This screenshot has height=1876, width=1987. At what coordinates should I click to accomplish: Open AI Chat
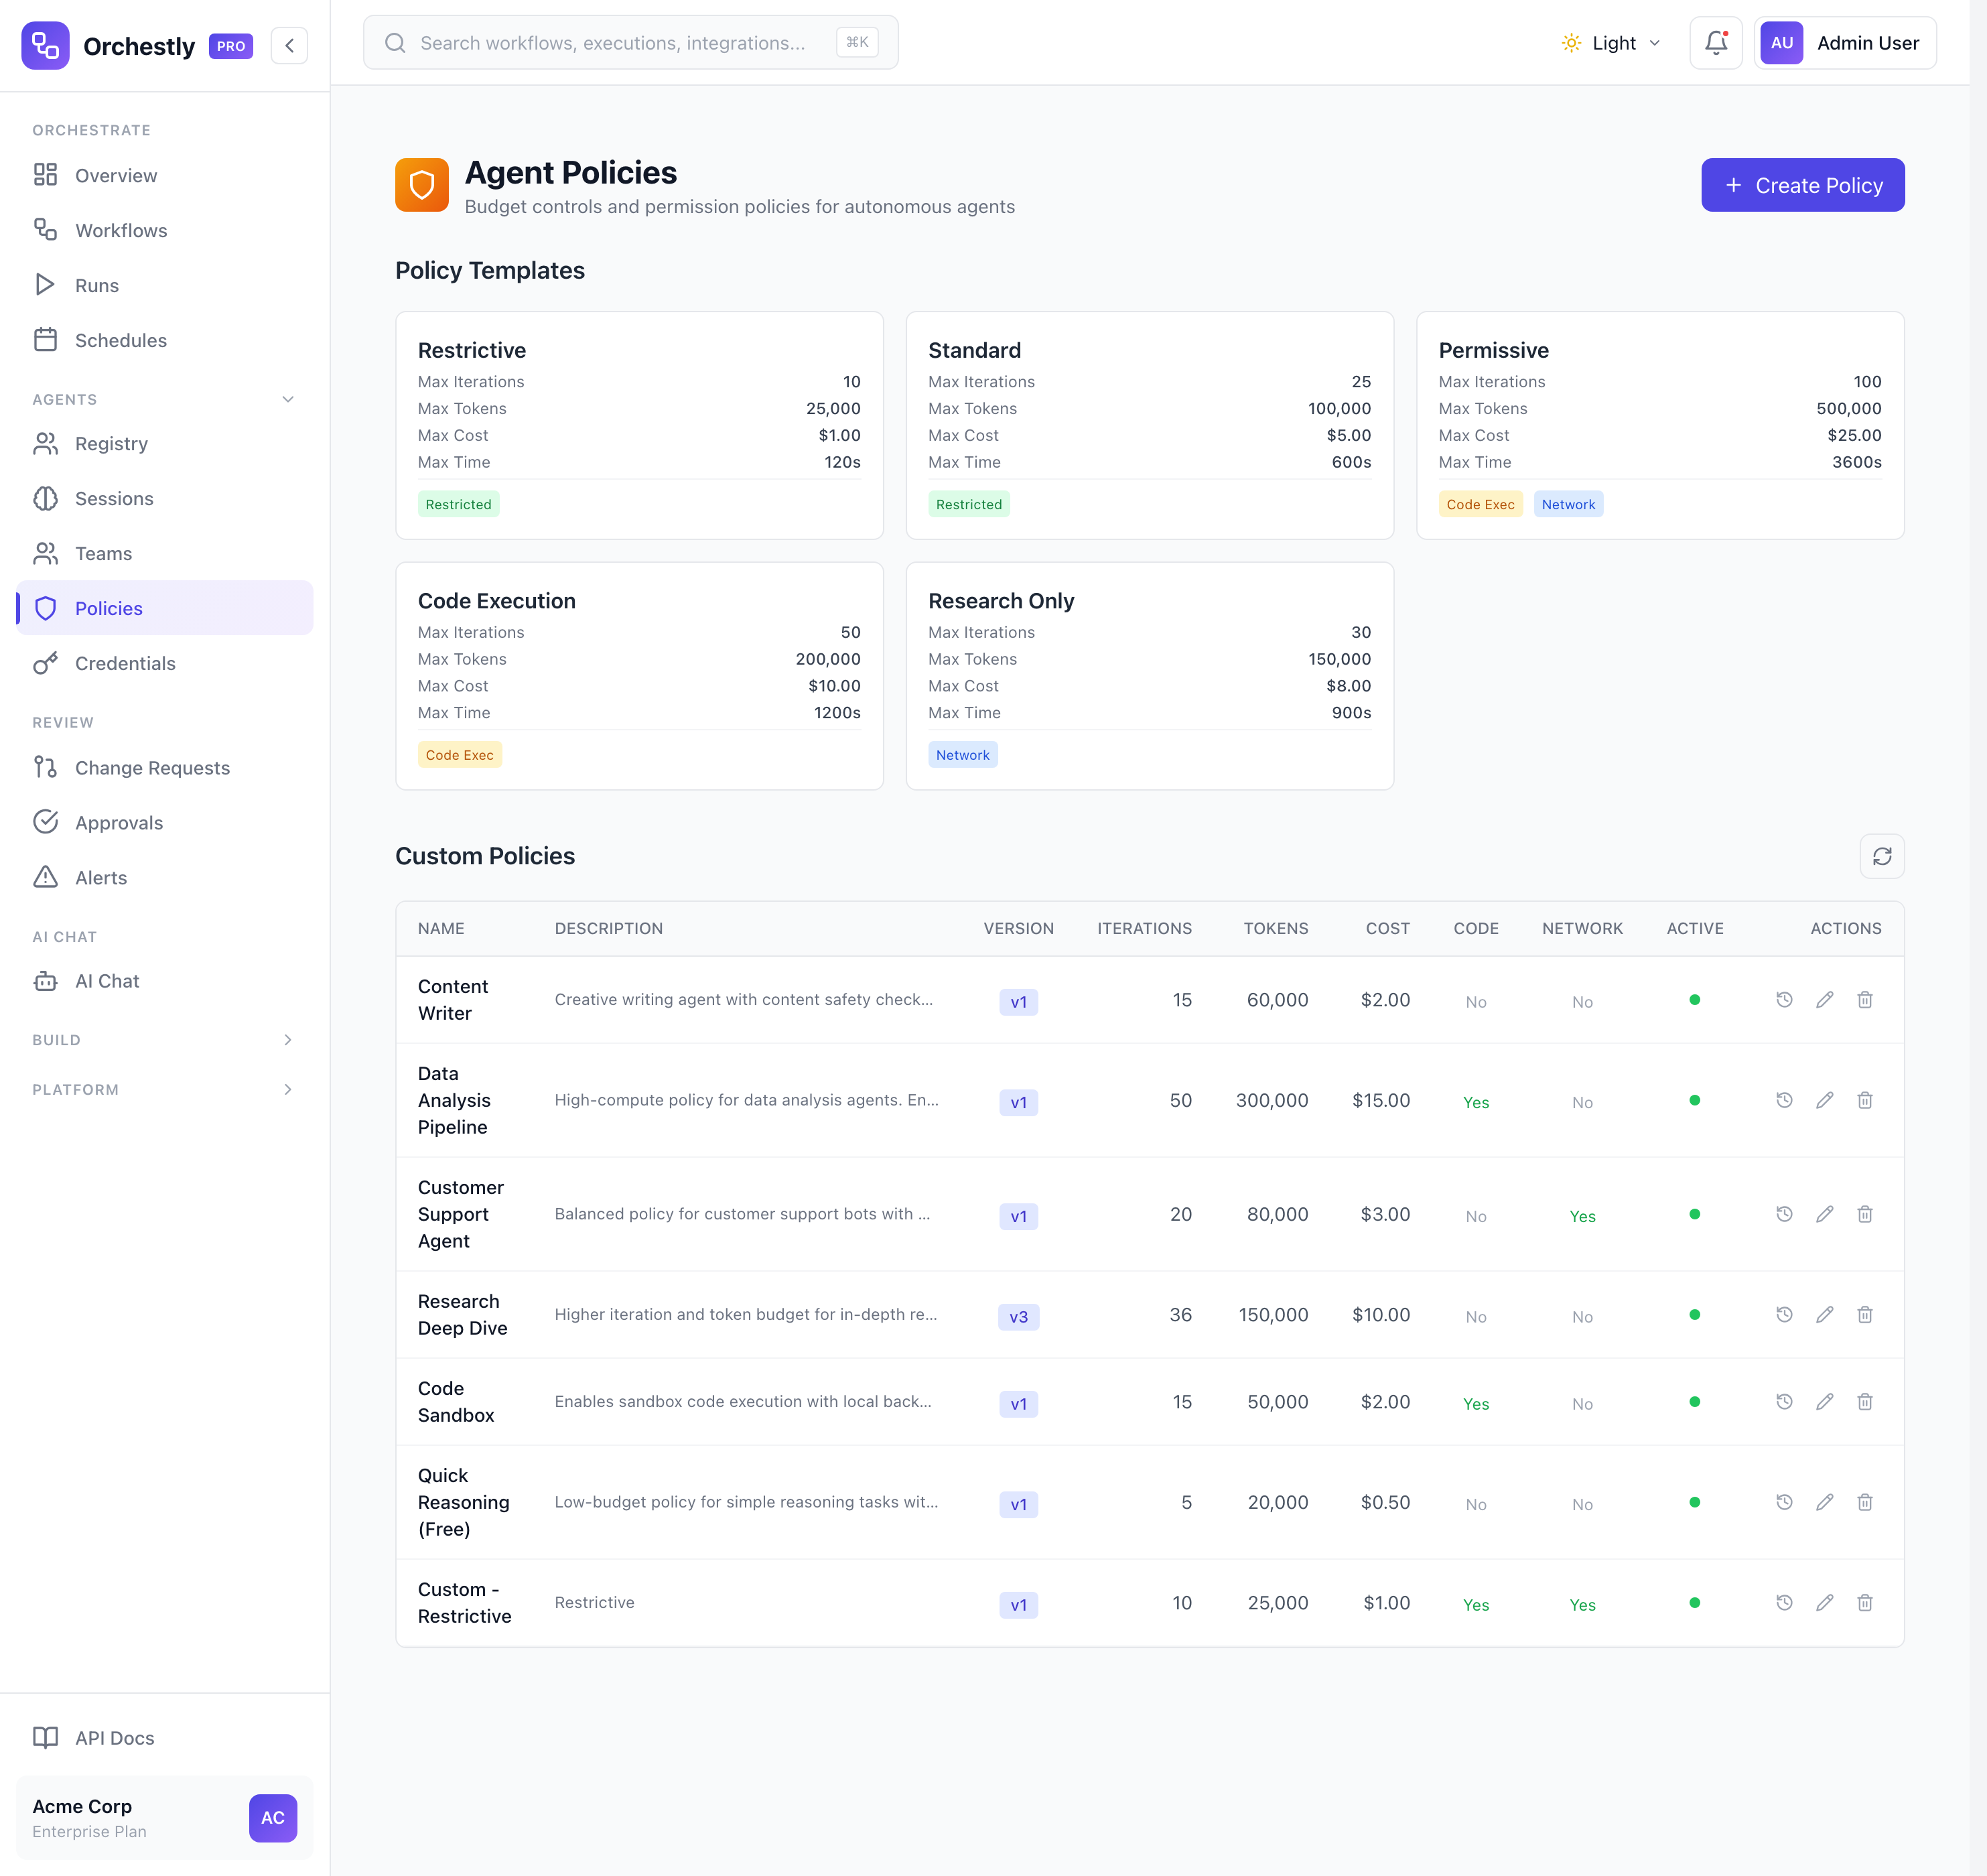click(165, 981)
